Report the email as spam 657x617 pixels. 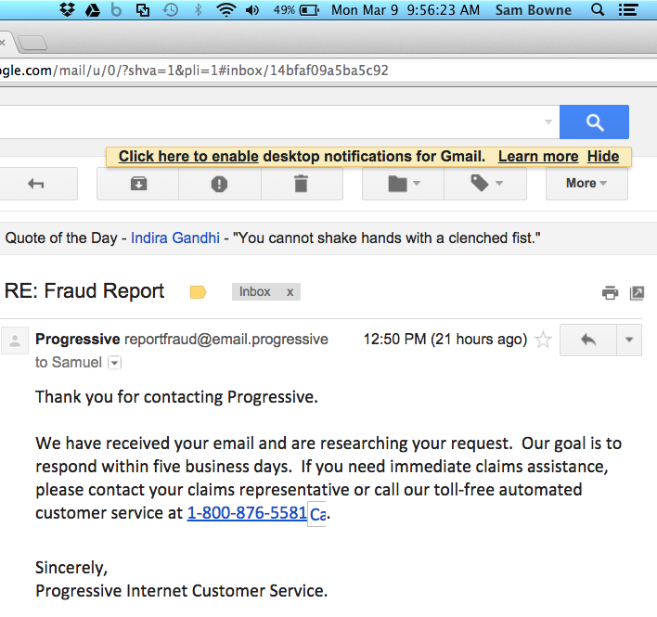point(219,184)
